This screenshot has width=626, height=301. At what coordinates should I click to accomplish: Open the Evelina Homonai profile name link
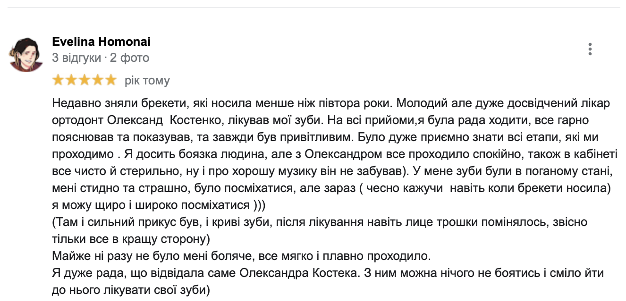pos(101,42)
